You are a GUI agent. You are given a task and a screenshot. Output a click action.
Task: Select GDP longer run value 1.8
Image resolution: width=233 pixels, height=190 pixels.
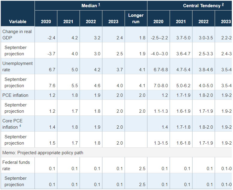click(142, 38)
